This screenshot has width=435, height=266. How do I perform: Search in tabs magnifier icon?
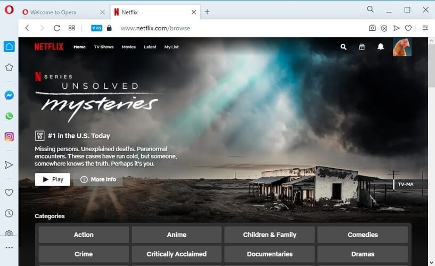click(x=371, y=10)
